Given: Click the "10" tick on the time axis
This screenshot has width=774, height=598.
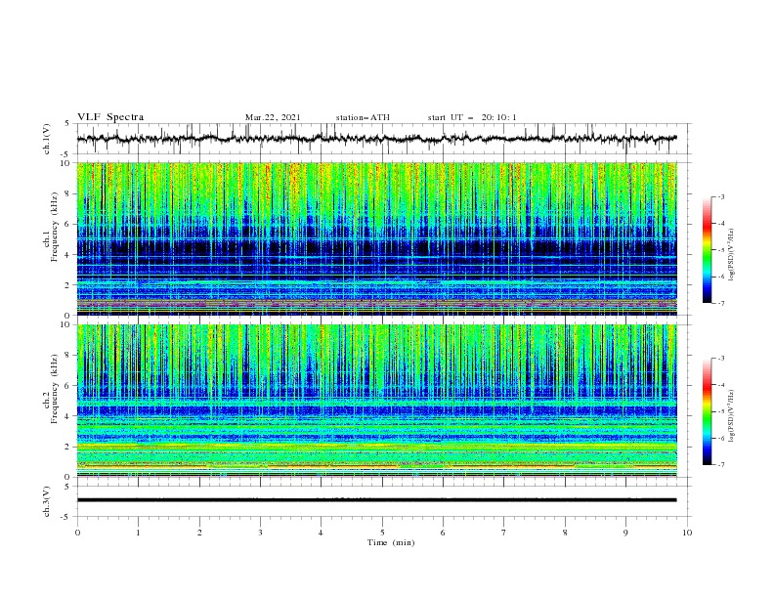Looking at the screenshot, I should [x=687, y=533].
